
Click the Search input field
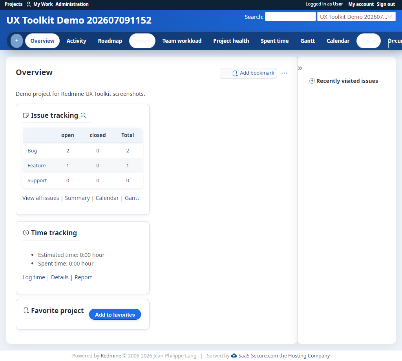(x=290, y=16)
